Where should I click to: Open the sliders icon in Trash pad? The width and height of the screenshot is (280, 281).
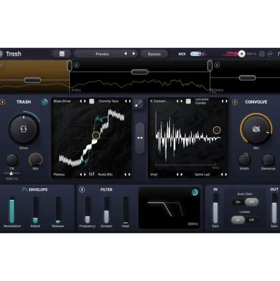point(92,174)
